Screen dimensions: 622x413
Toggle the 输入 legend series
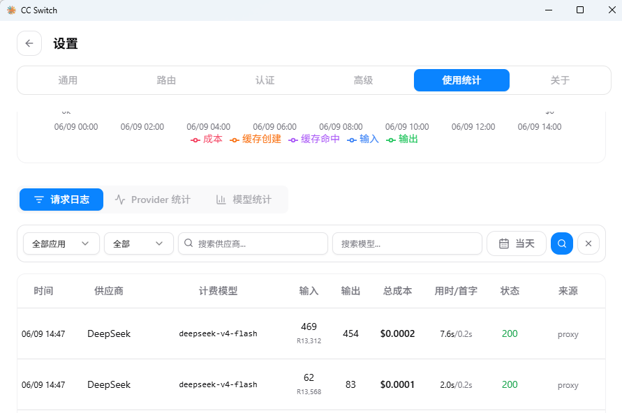pyautogui.click(x=363, y=139)
